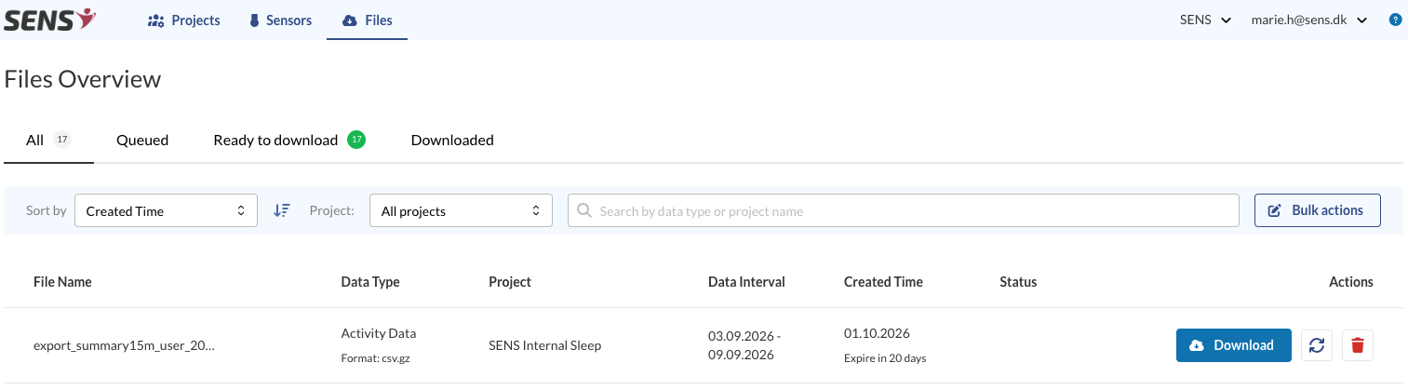Click the Activity Data type cell
1408x390 pixels.
[379, 333]
